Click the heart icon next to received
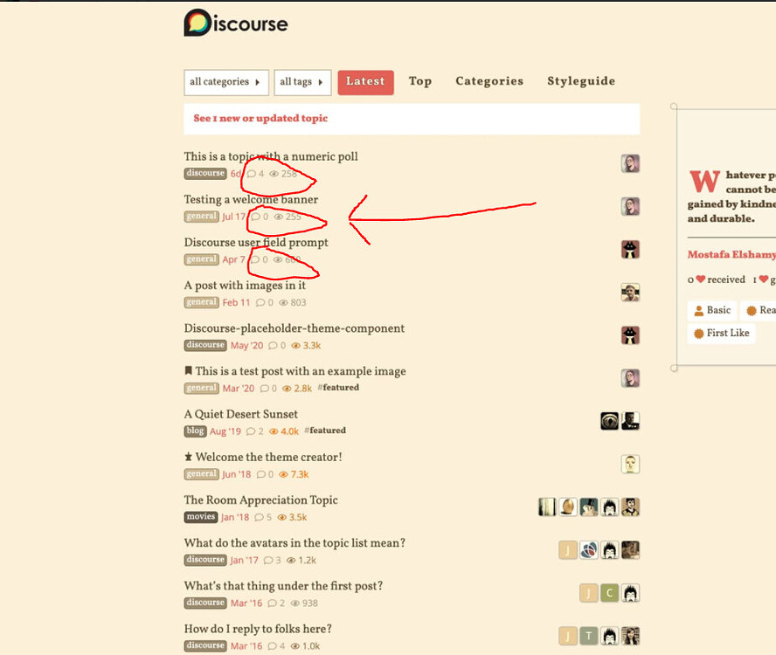Viewport: 776px width, 655px height. (x=700, y=279)
